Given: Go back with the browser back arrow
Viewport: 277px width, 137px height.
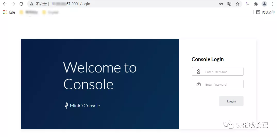Looking at the screenshot, I should coord(5,4).
